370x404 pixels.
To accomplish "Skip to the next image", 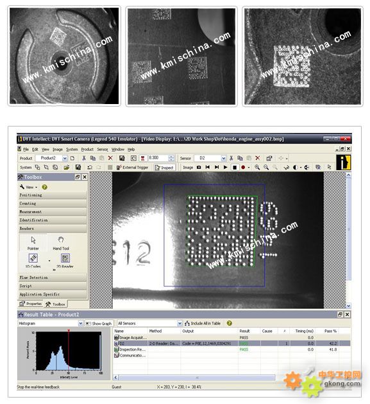I will point(217,167).
